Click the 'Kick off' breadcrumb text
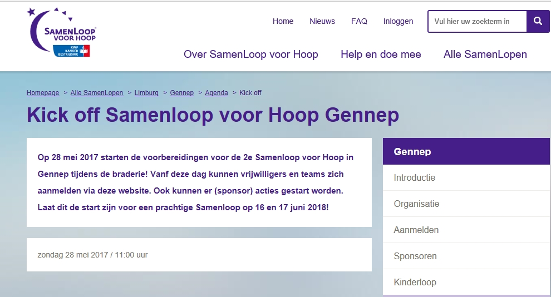The image size is (551, 297). tap(250, 93)
